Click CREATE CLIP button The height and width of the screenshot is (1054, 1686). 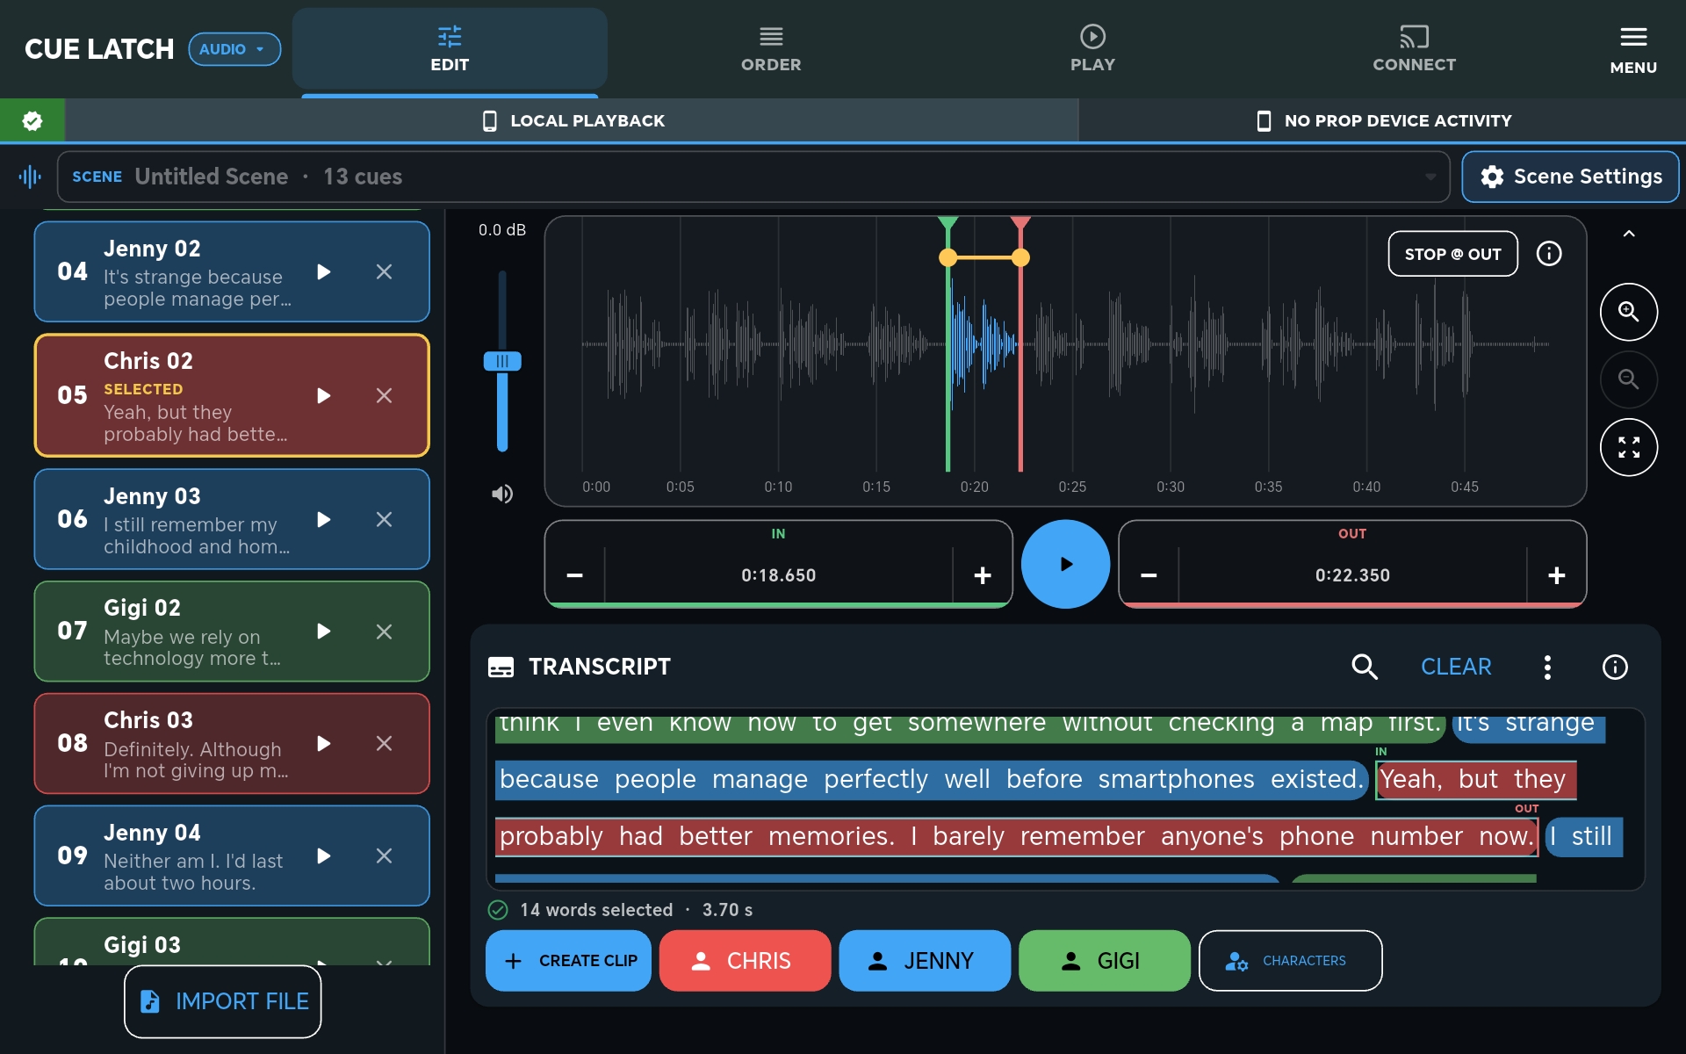pyautogui.click(x=568, y=961)
